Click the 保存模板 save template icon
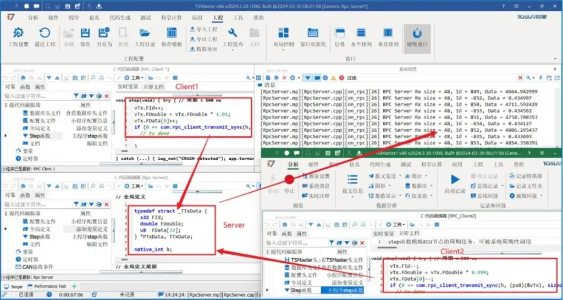563x300 pixels. [172, 36]
